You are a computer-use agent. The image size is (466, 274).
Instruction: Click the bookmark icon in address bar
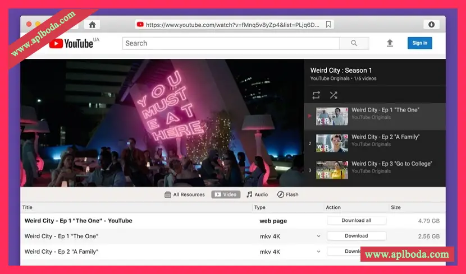click(328, 25)
